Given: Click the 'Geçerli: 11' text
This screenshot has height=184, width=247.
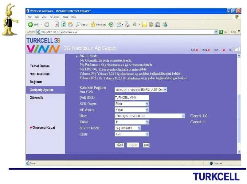Looking at the screenshot, I should tap(198, 122).
